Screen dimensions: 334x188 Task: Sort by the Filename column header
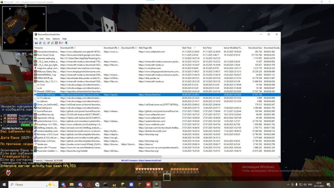46,48
